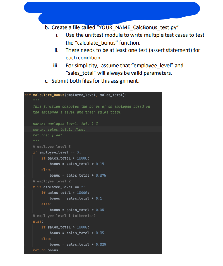
Task: Click the text "will always be valid parameters."
Action: (135, 73)
